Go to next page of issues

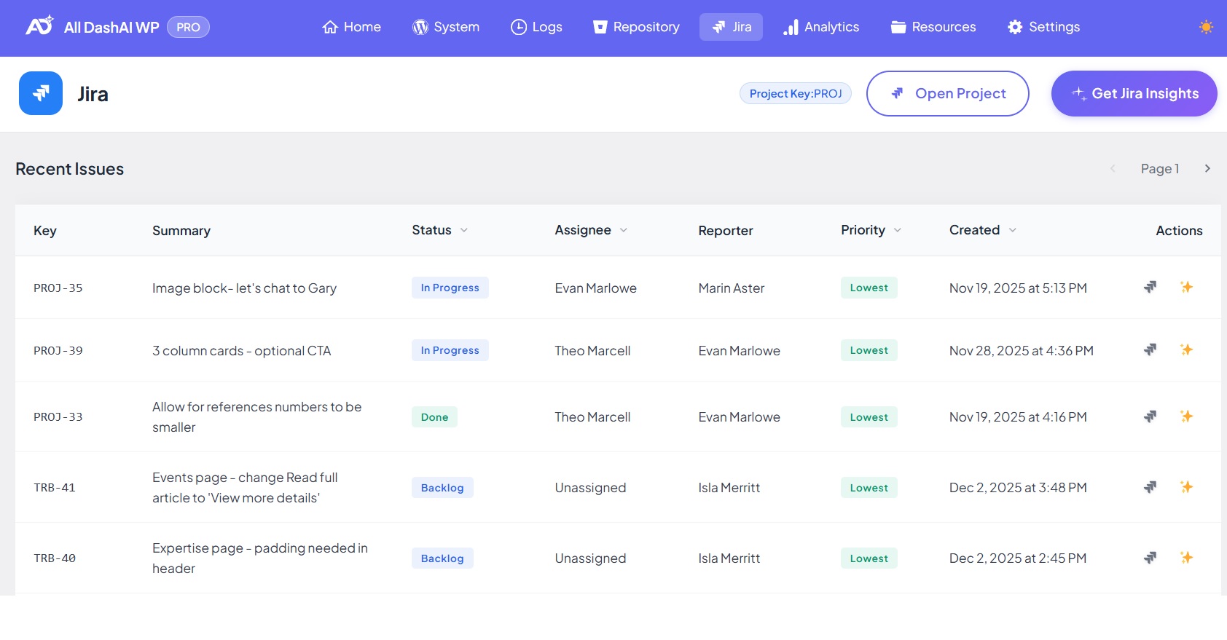[1207, 168]
